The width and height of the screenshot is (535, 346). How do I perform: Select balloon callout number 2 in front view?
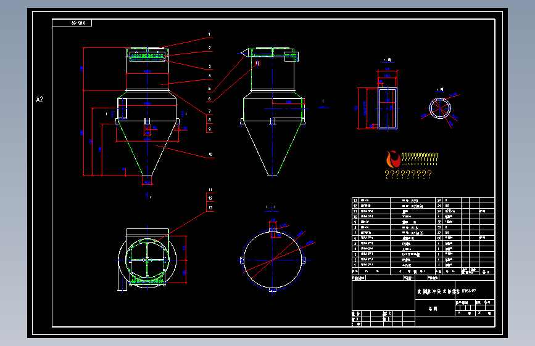210,48
